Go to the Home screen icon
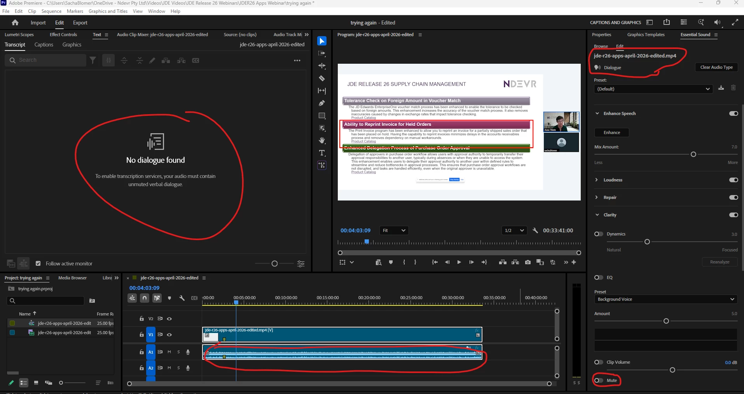The width and height of the screenshot is (744, 394). click(15, 23)
